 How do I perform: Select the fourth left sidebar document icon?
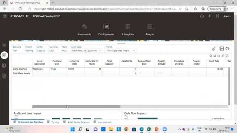tap(4, 75)
